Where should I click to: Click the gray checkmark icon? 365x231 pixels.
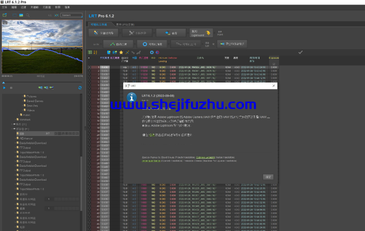point(300,53)
